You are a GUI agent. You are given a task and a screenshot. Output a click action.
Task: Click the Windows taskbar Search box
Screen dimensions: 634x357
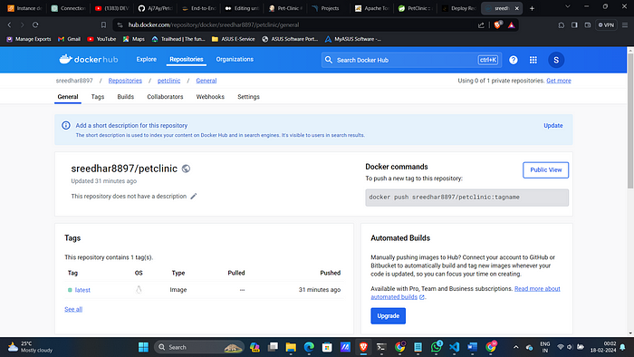[x=198, y=347]
